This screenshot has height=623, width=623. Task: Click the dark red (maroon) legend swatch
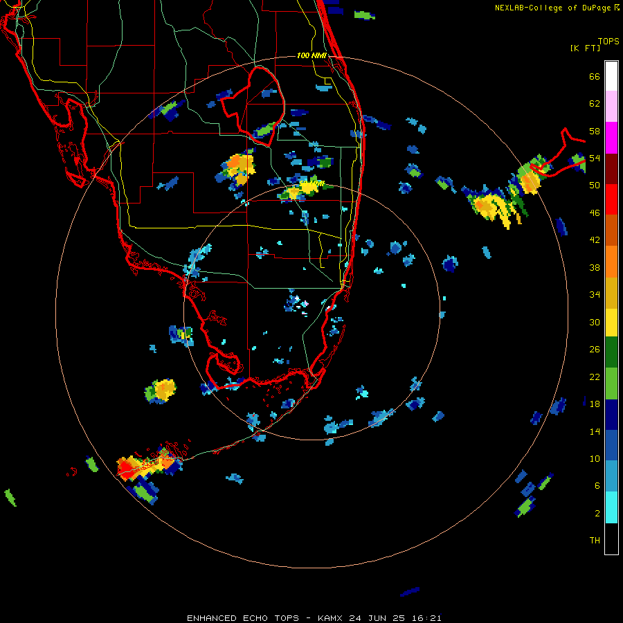point(611,169)
